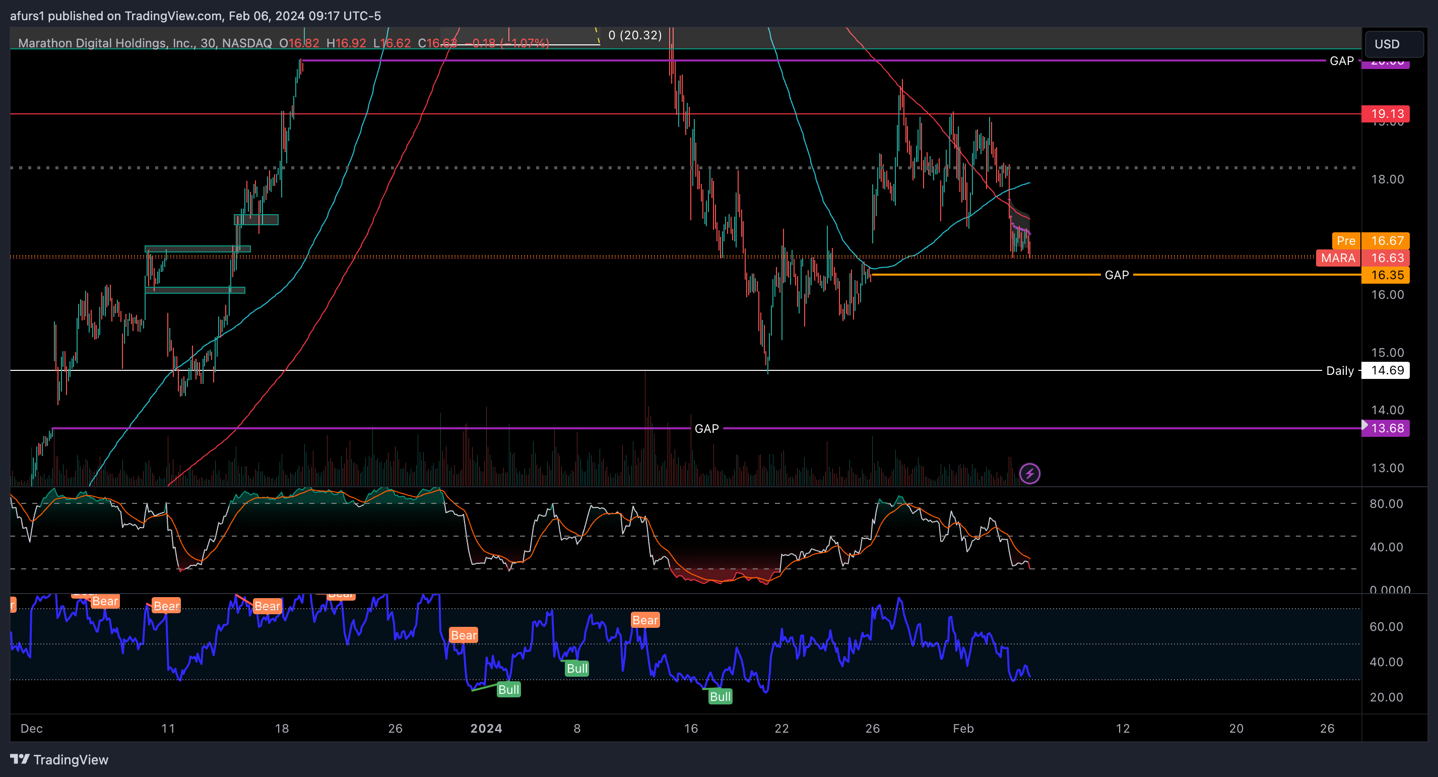
Task: Click the USD currency button
Action: pyautogui.click(x=1394, y=44)
